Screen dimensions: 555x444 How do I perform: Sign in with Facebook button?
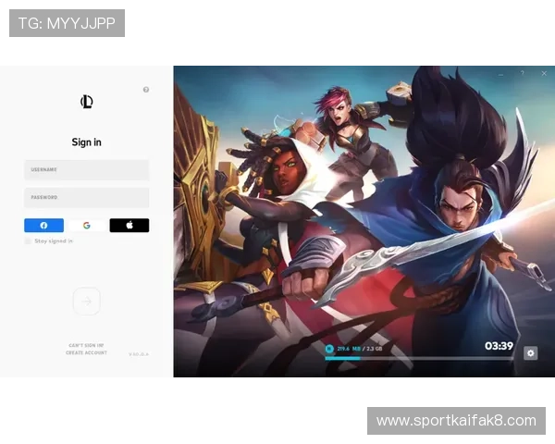point(43,225)
